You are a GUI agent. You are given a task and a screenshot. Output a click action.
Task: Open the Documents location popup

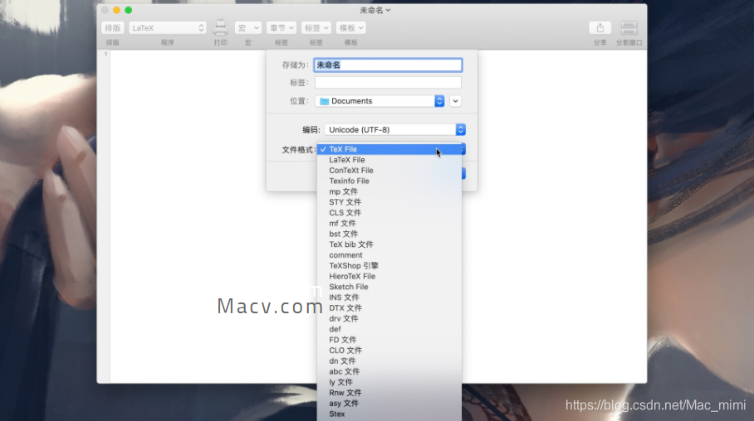[379, 101]
